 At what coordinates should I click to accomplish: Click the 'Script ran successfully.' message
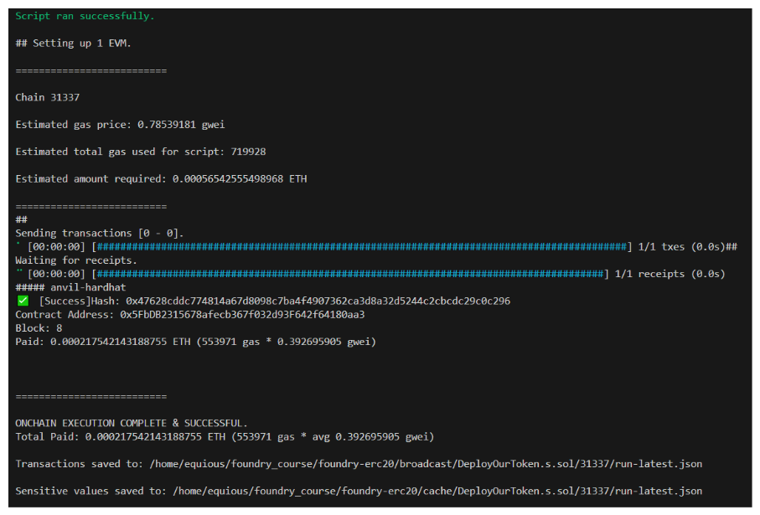pos(85,16)
